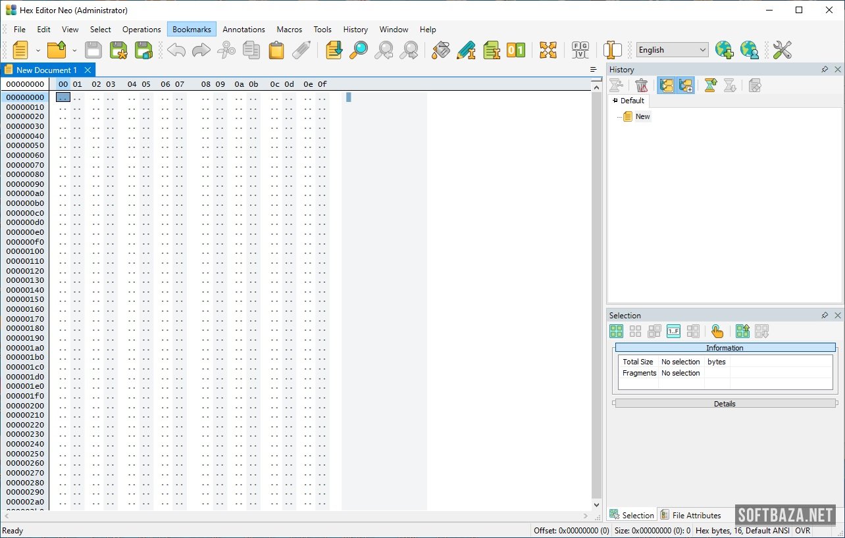Toggle the first highlighted branch button in History
The height and width of the screenshot is (538, 845).
click(x=666, y=86)
